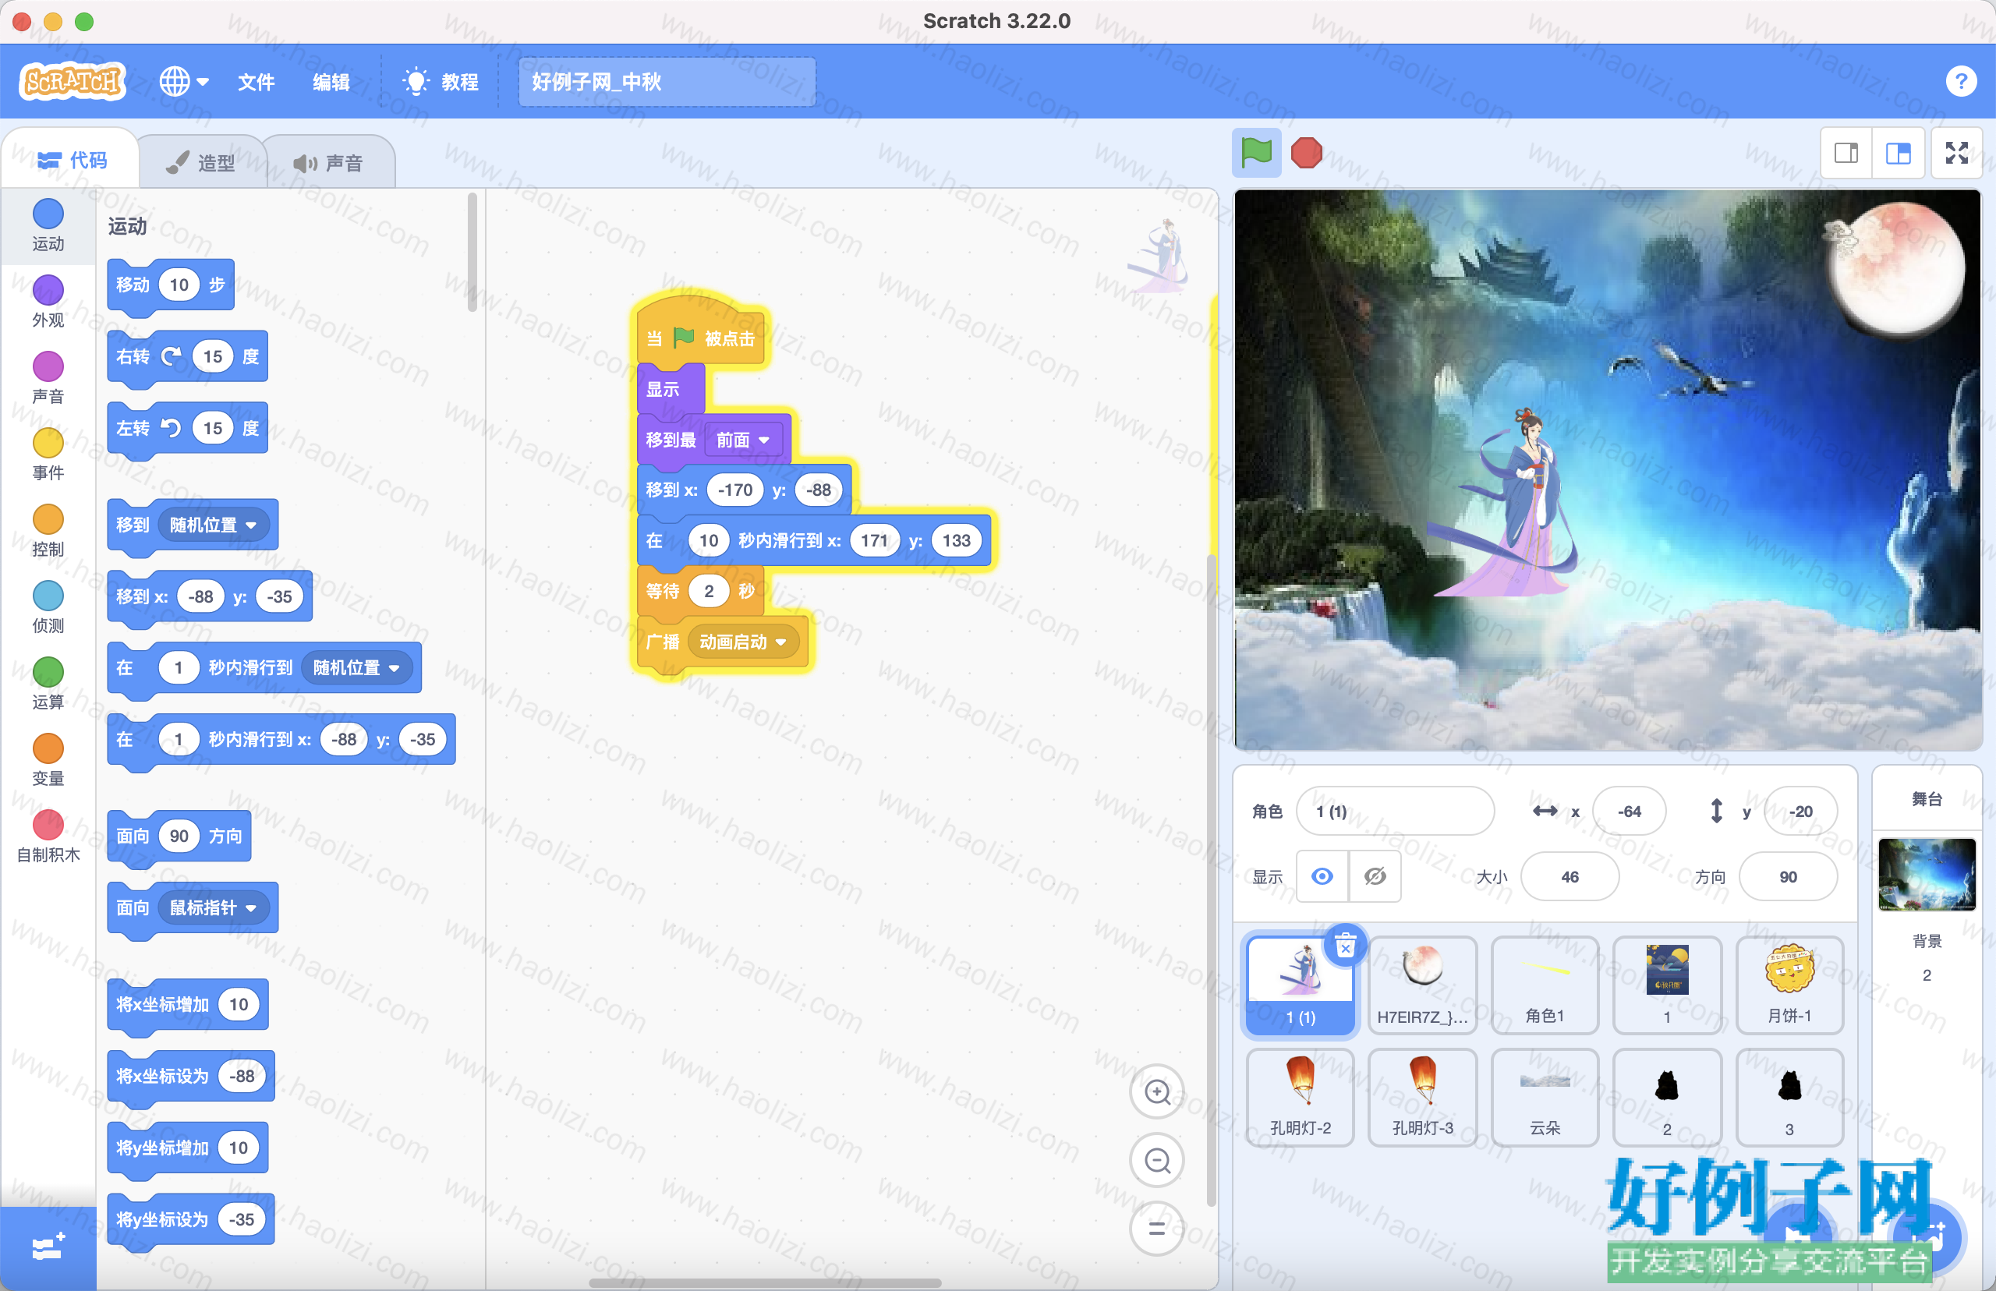Screen dimensions: 1996x1291
Task: Select the 自制积木 block category
Action: pyautogui.click(x=48, y=836)
